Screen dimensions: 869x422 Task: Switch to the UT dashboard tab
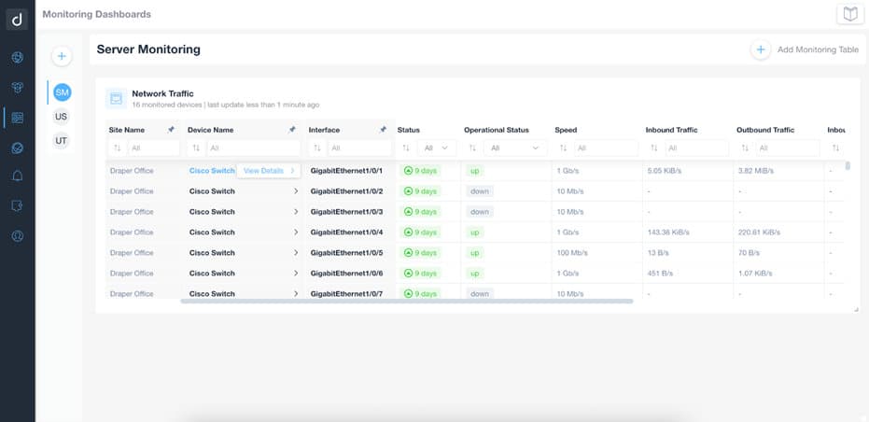tap(62, 140)
